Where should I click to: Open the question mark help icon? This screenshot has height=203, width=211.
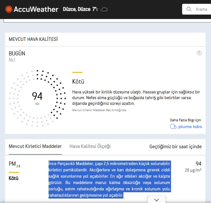199,53
